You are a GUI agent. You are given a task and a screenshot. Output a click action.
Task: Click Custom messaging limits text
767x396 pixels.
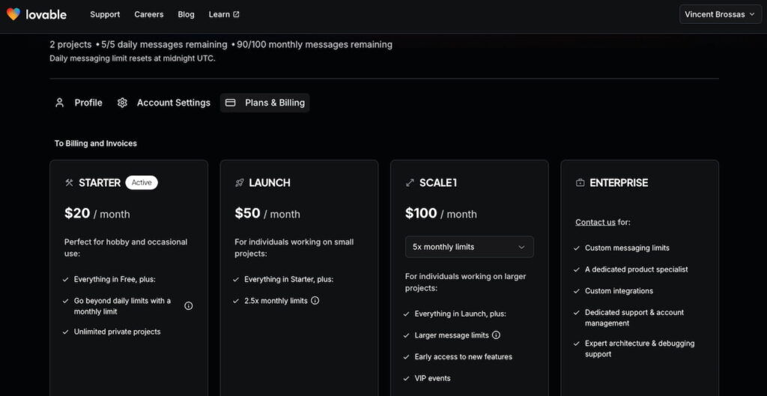click(x=627, y=248)
